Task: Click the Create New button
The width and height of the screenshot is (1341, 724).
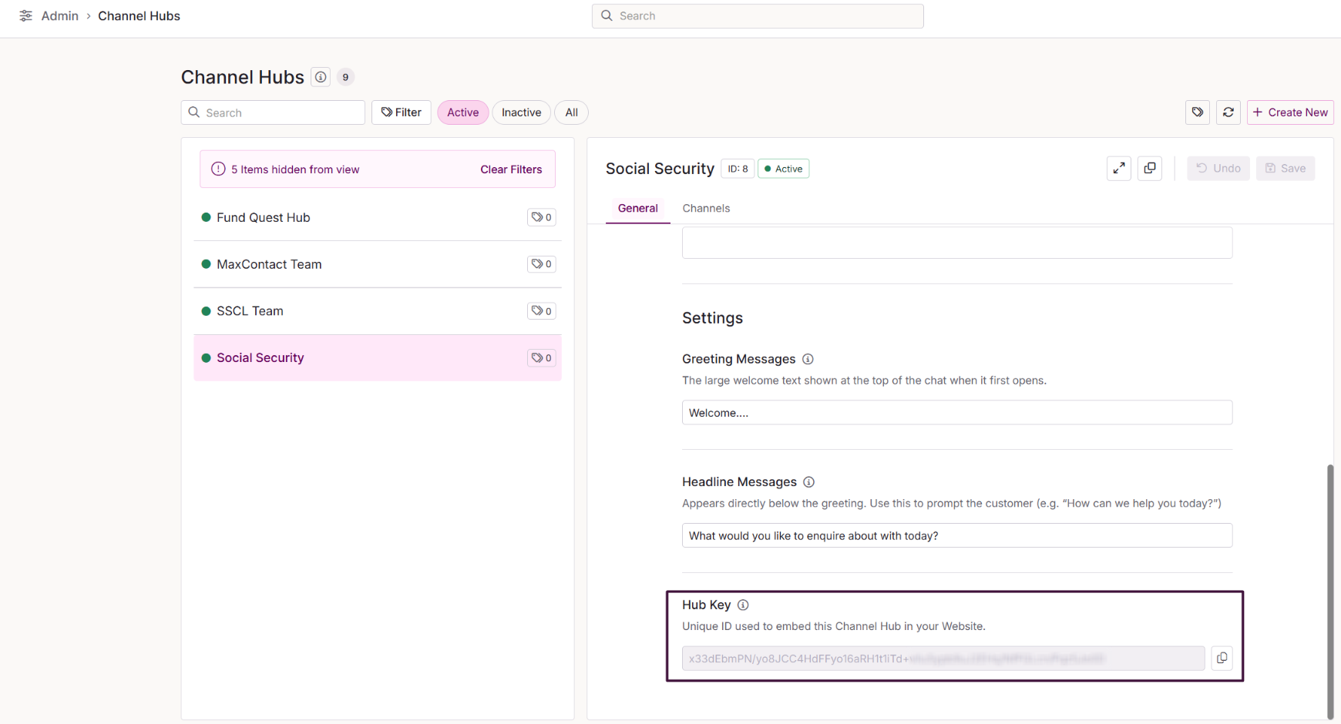Action: tap(1289, 112)
